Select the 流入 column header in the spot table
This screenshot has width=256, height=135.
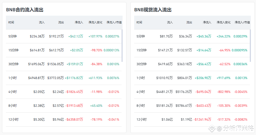(170, 22)
